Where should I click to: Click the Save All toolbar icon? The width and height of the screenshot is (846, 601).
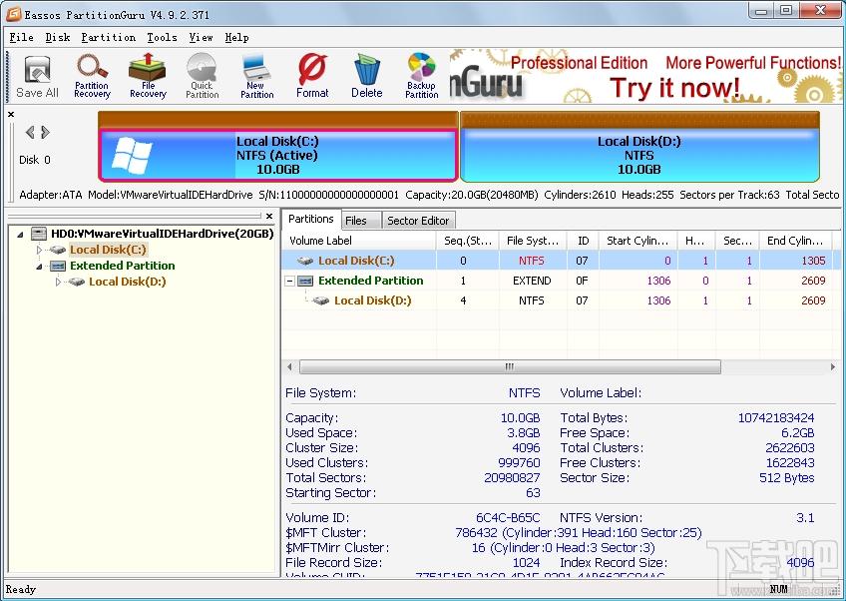[37, 77]
